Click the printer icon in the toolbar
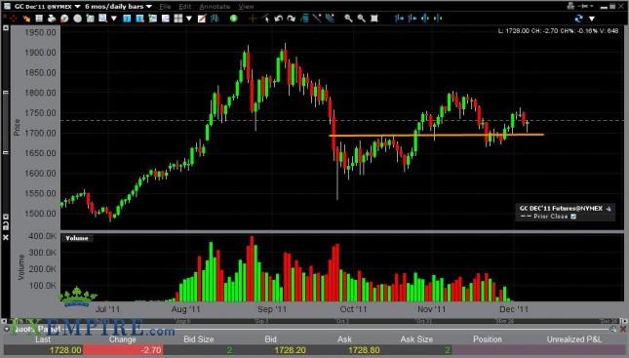 pos(52,19)
